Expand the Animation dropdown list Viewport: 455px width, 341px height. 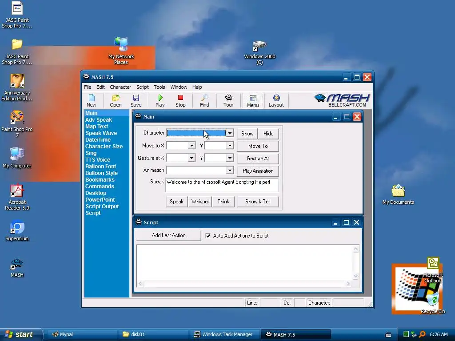230,170
